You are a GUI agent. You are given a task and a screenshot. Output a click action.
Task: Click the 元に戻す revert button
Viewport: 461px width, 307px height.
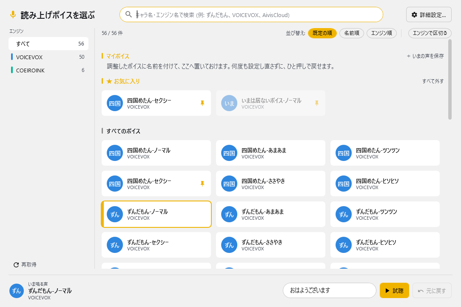pos(432,290)
